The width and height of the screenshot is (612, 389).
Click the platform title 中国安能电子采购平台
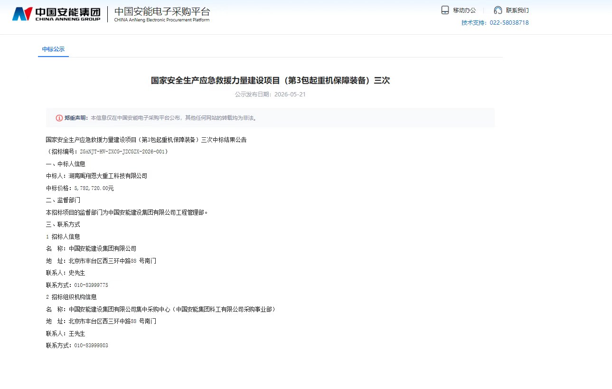pyautogui.click(x=162, y=11)
